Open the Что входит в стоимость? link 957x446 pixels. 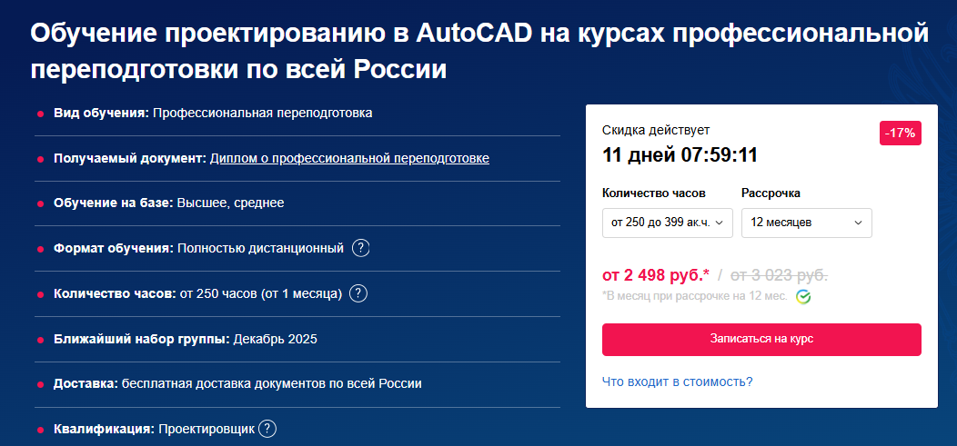point(677,382)
